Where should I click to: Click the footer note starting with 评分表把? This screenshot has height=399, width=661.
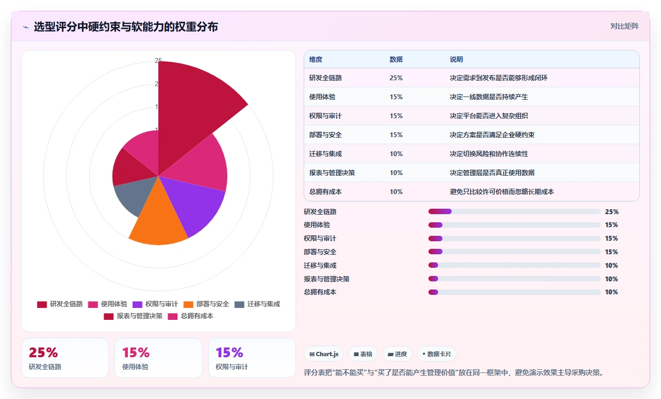coord(454,373)
